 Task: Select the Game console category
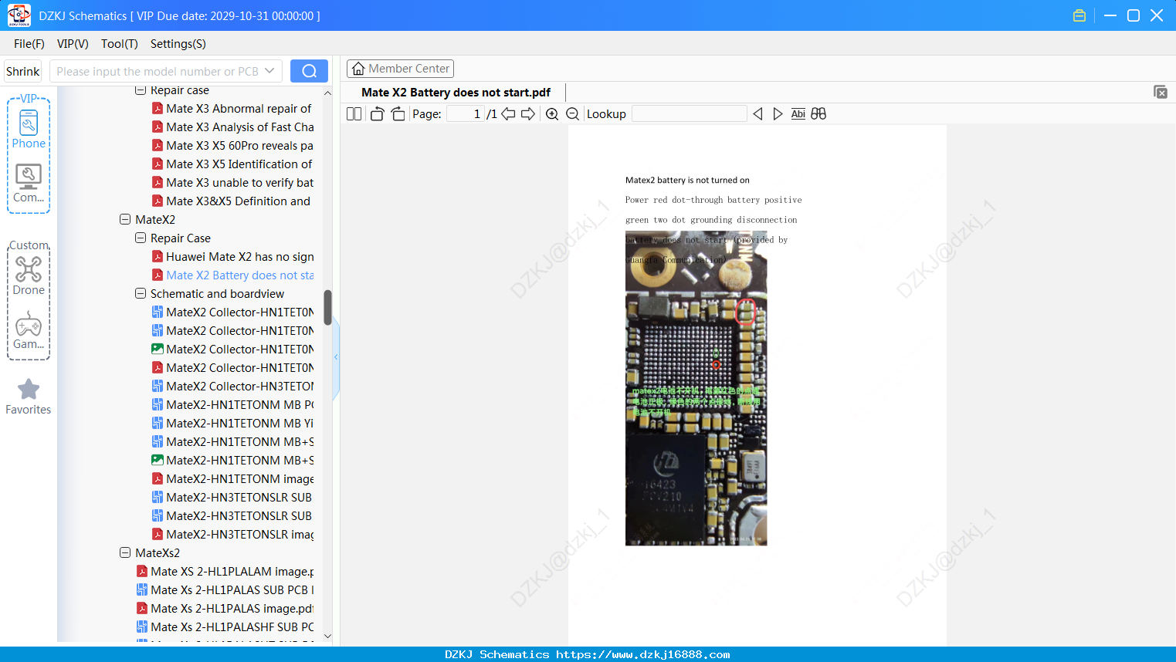(29, 330)
